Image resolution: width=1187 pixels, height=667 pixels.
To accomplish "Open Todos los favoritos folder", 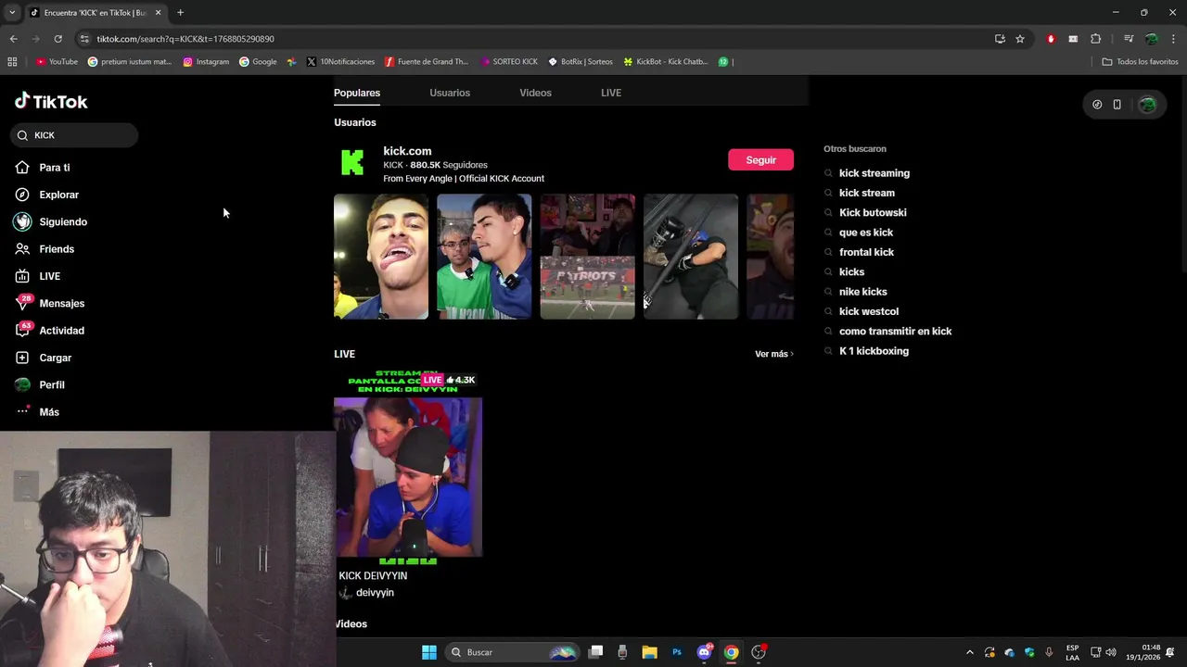I will [x=1140, y=62].
